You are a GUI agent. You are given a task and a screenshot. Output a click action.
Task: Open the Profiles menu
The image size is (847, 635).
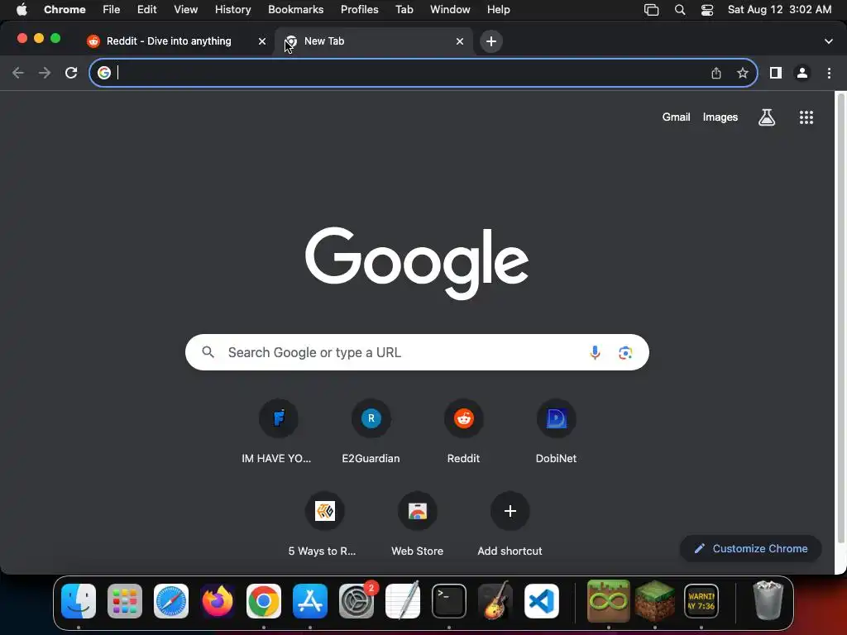(x=359, y=10)
